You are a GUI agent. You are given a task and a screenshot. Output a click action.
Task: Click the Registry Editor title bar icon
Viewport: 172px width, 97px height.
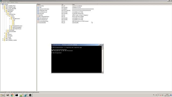coord(1,1)
